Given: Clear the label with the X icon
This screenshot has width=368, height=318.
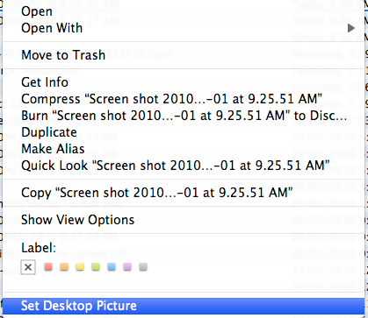Looking at the screenshot, I should (x=28, y=267).
